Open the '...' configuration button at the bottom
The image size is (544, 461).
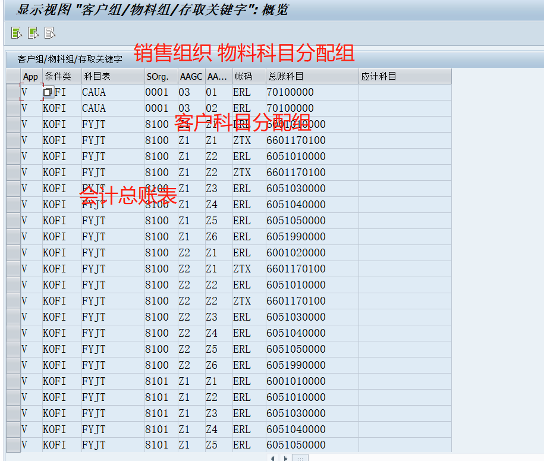click(x=300, y=457)
